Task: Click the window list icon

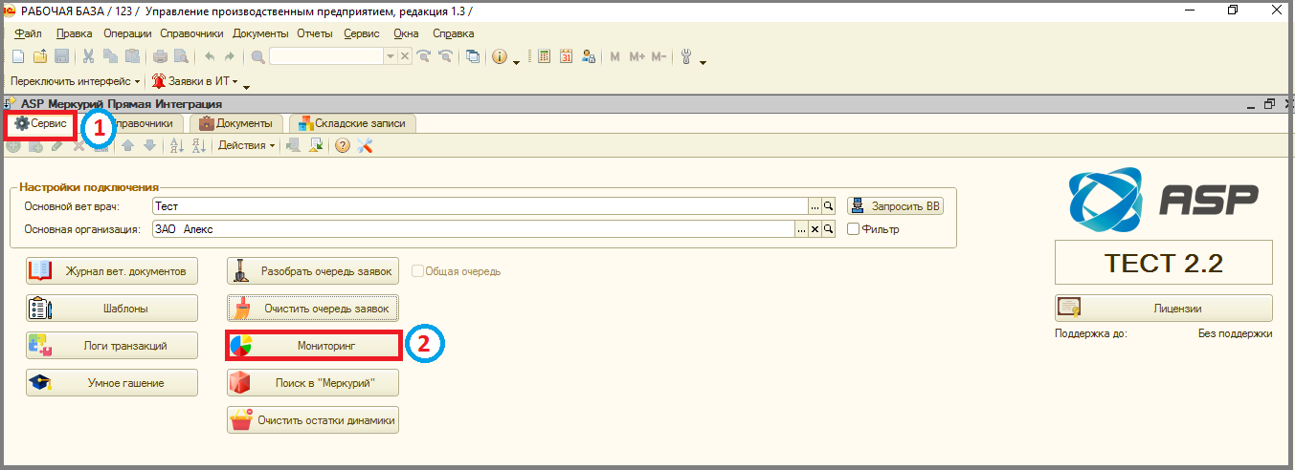Action: point(473,56)
